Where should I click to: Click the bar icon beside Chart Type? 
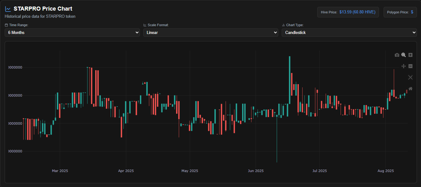283,25
